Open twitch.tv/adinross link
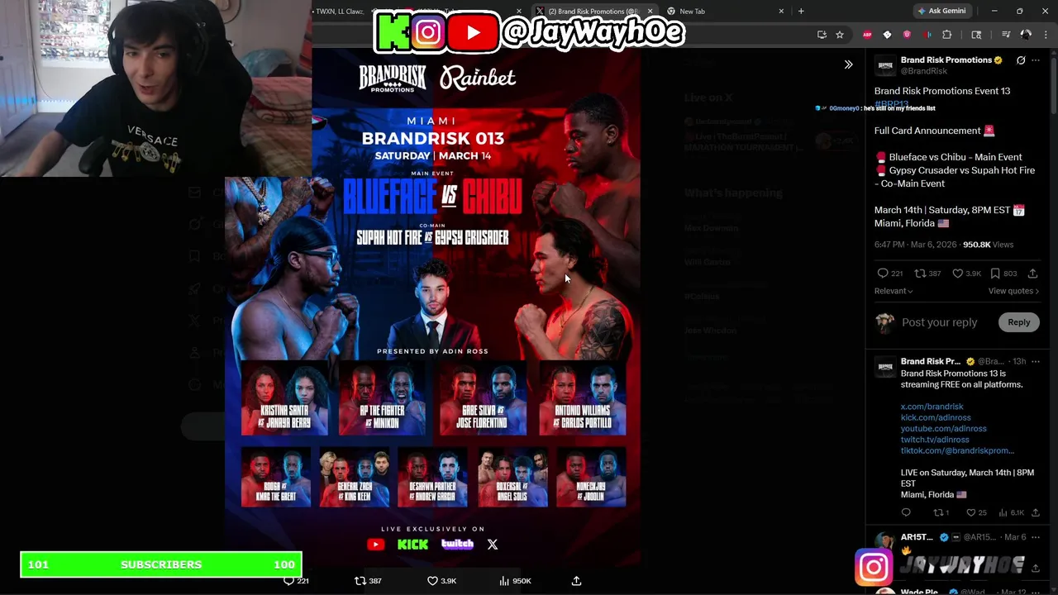Image resolution: width=1058 pixels, height=595 pixels. coord(935,440)
